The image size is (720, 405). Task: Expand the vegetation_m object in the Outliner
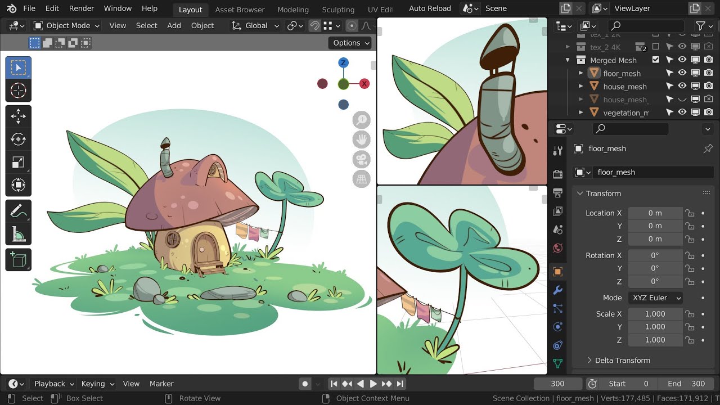click(x=580, y=112)
